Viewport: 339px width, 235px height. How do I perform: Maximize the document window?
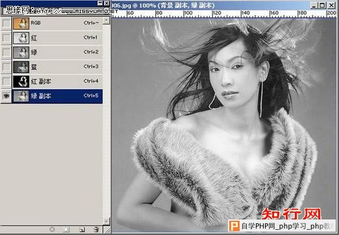click(x=322, y=5)
